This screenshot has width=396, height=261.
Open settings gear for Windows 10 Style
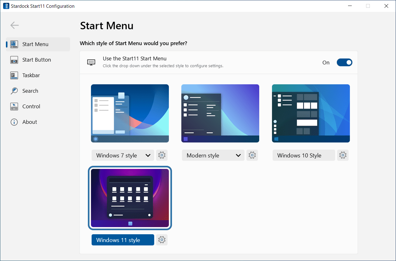[x=343, y=155]
